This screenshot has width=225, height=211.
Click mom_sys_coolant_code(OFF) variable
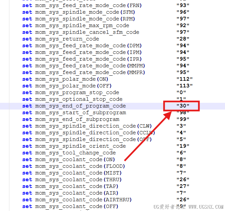click(77, 206)
